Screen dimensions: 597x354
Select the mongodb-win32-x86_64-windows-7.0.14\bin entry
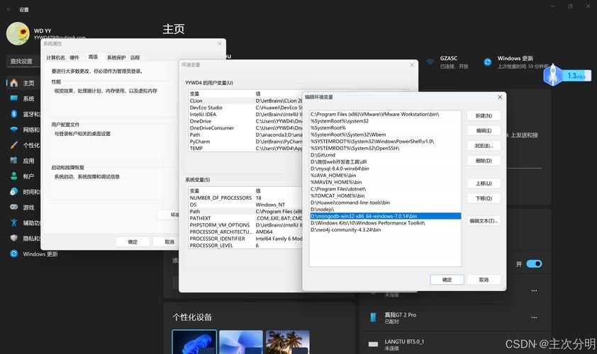click(x=385, y=216)
